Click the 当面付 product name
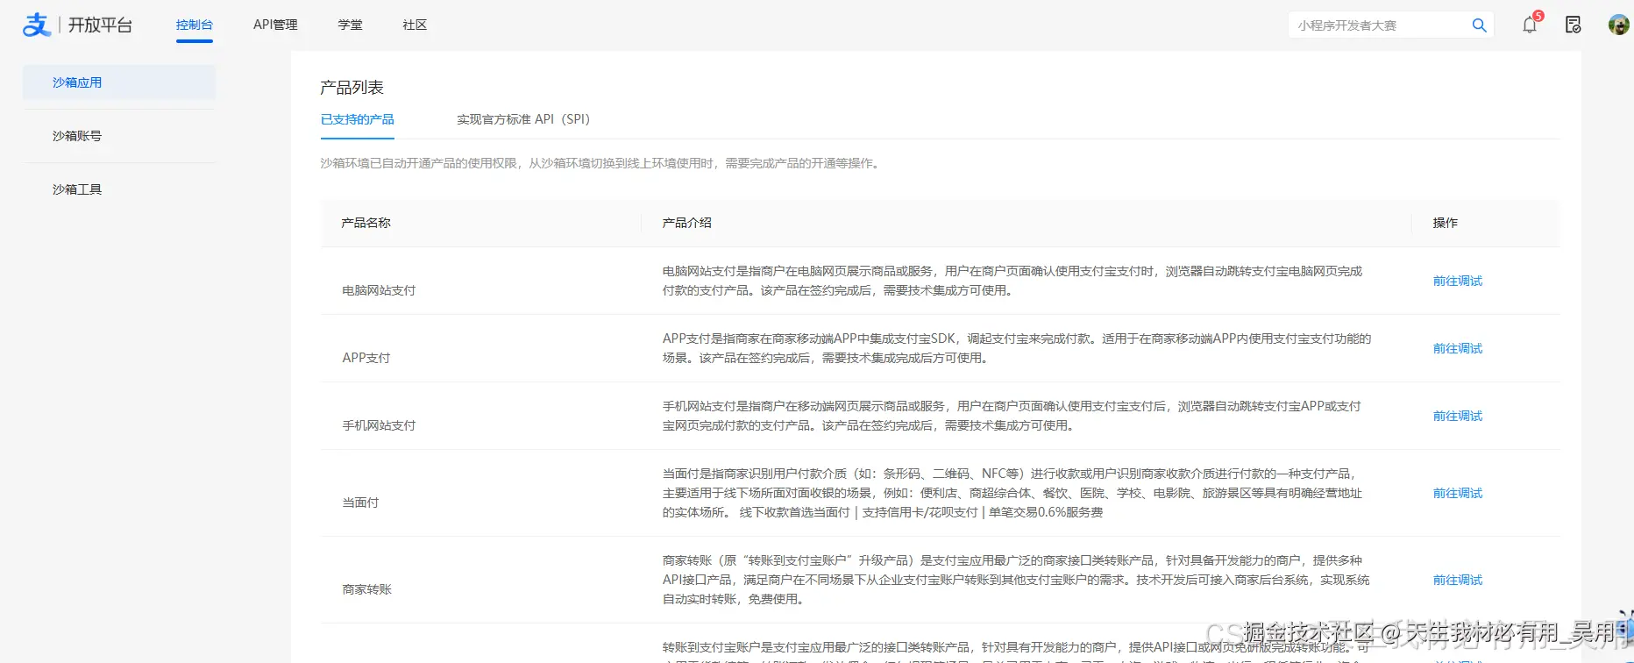Screen dimensions: 1634x663 tap(360, 503)
